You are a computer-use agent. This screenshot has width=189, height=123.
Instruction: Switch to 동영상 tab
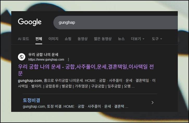pos(83,39)
